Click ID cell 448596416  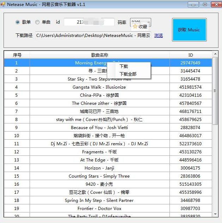point(191,160)
